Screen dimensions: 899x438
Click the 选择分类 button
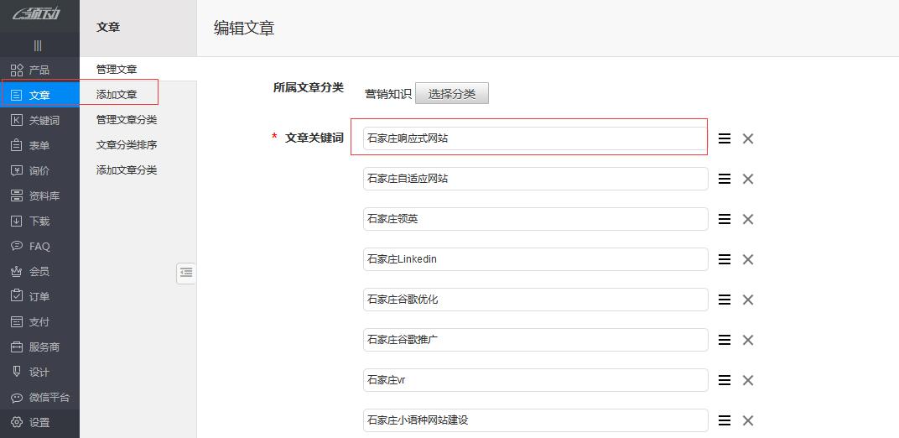click(452, 93)
